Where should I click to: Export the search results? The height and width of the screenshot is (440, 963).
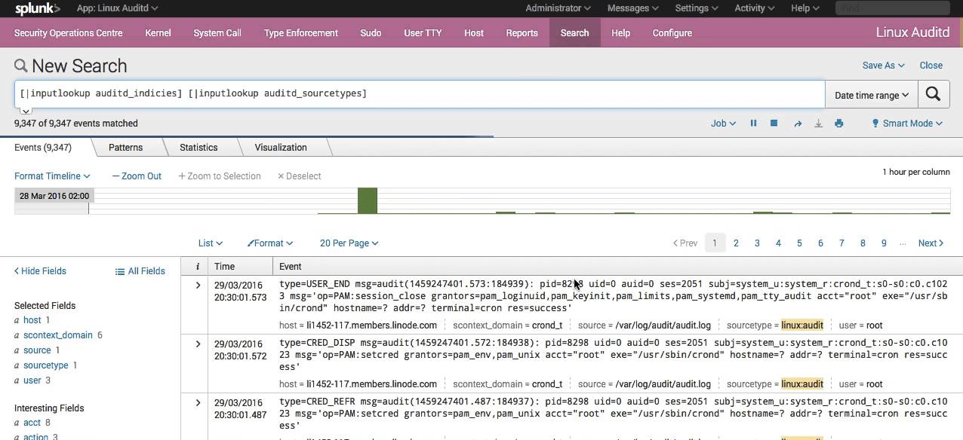click(818, 124)
